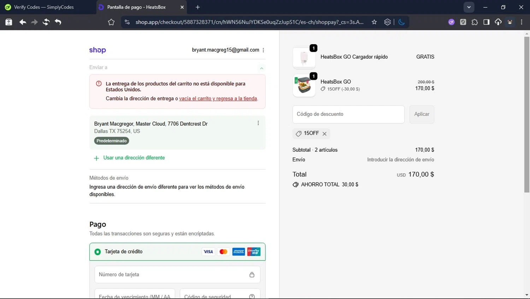Click the page vertical scrollbar thumb
Image resolution: width=530 pixels, height=299 pixels.
tap(527, 115)
